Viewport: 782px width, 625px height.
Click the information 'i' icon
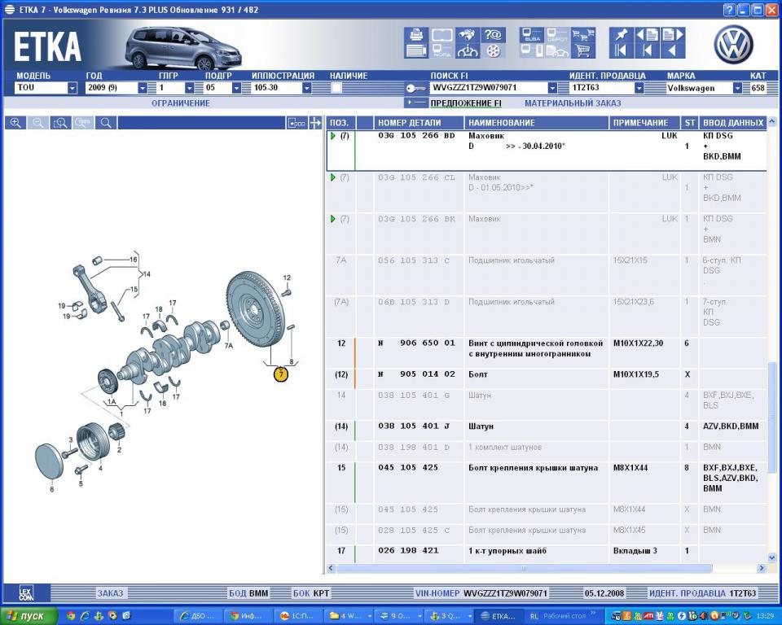click(x=468, y=50)
